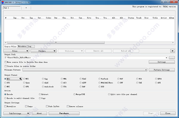This screenshot has height=118, width=179.
Task: Switch to Source Files tab
Action: 10,47
